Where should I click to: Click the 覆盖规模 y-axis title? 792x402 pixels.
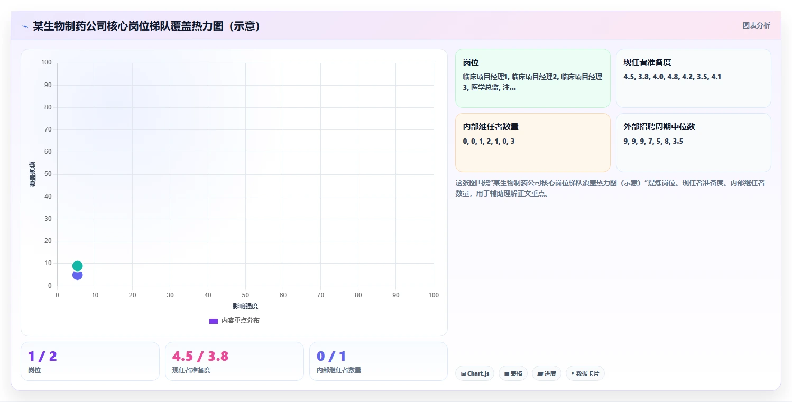32,174
